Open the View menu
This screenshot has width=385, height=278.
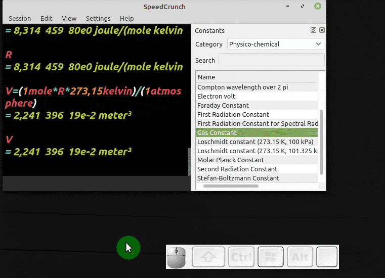[x=69, y=18]
